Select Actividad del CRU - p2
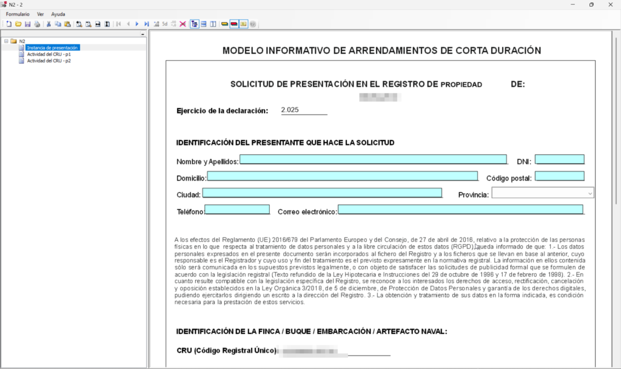The width and height of the screenshot is (621, 369). [x=49, y=61]
